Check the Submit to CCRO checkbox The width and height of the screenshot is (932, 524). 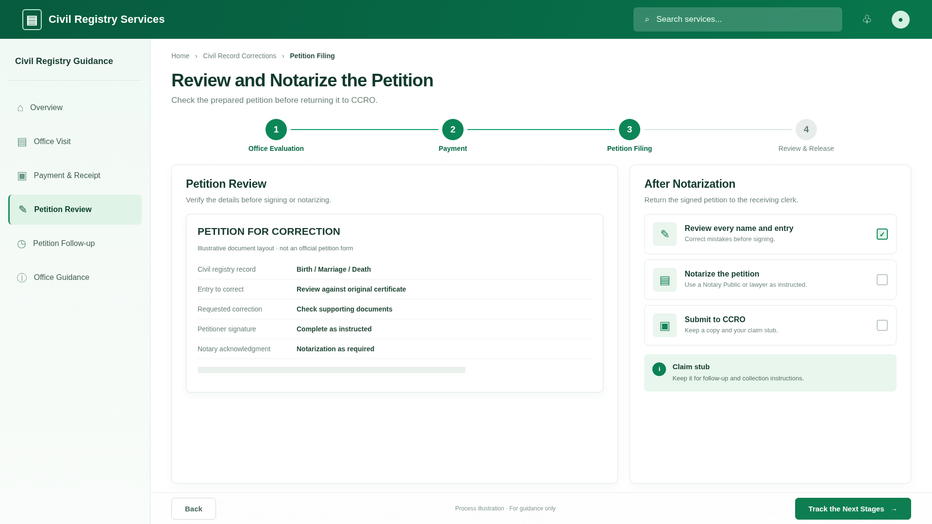[x=882, y=325]
